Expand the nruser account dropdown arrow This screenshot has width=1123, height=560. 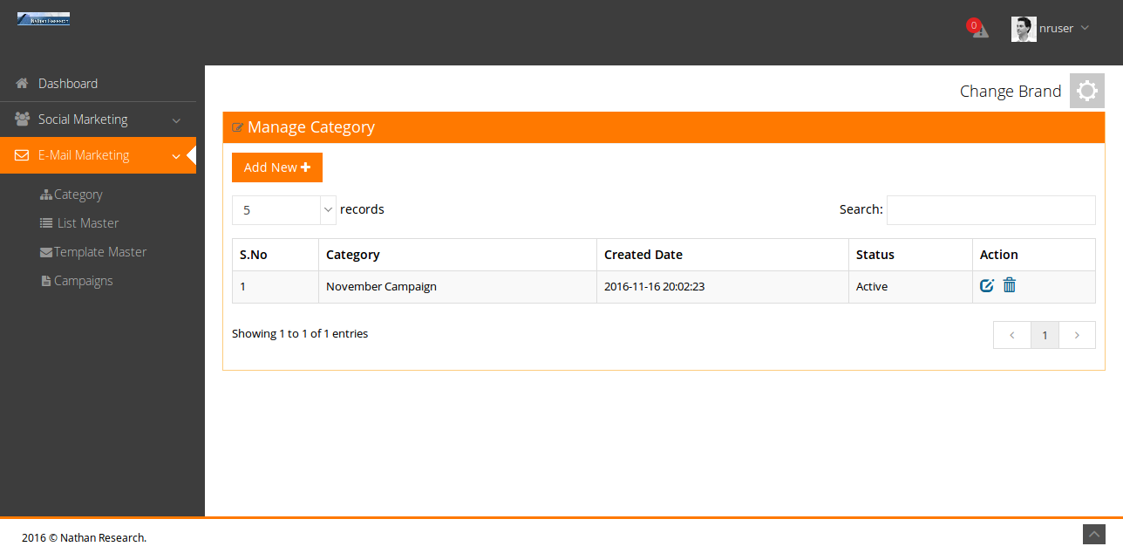[1085, 28]
